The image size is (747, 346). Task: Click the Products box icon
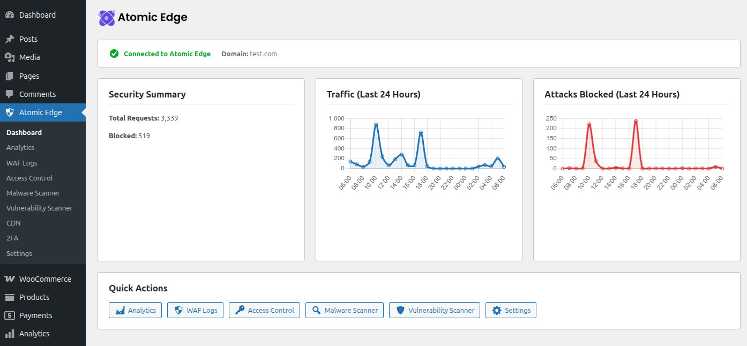click(10, 297)
